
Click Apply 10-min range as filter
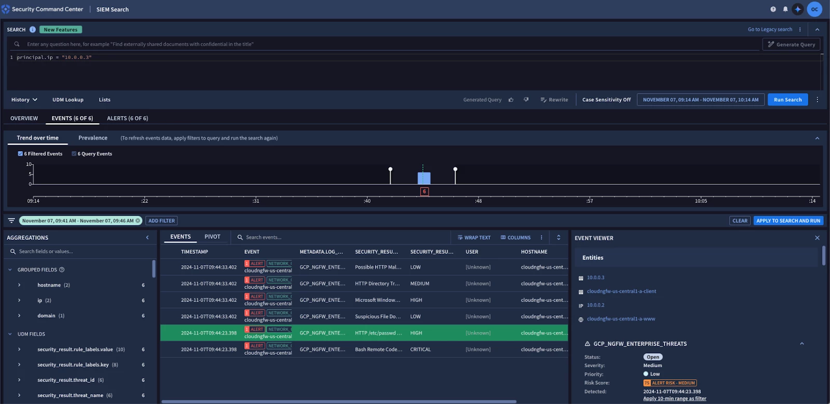(674, 399)
